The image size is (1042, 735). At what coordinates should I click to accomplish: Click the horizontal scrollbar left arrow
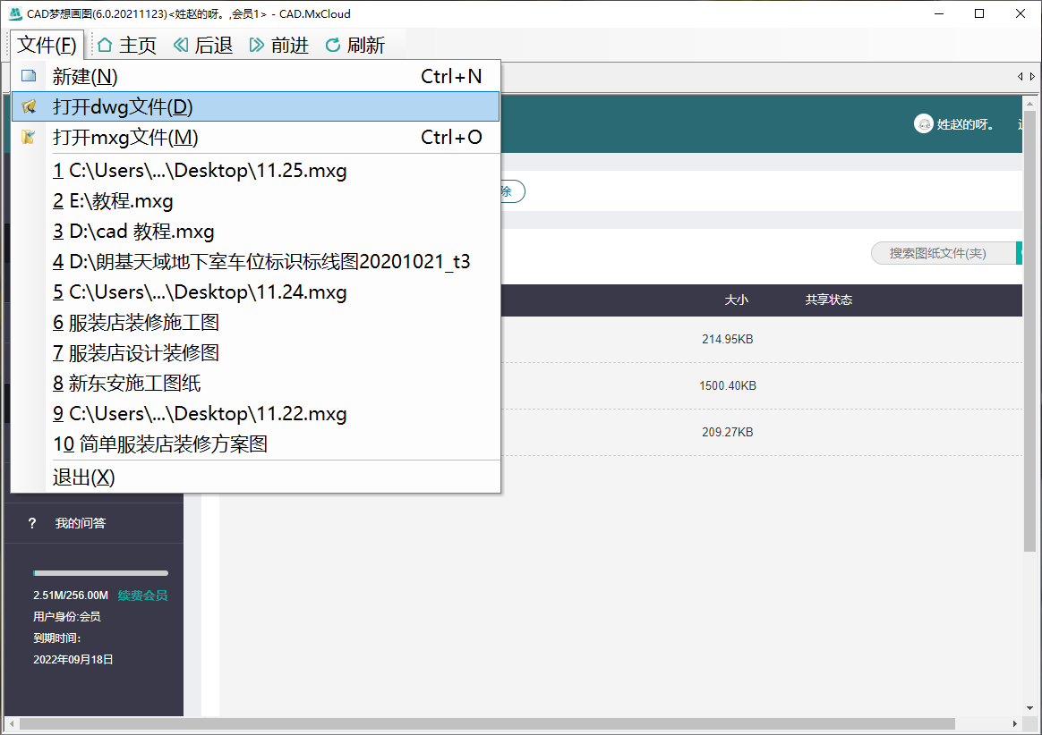pos(12,723)
